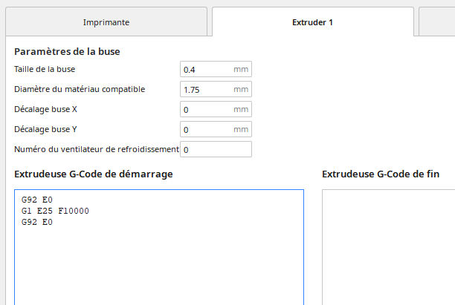The image size is (455, 305).
Task: Place cursor on last G92 E0 line
Action: 37,221
